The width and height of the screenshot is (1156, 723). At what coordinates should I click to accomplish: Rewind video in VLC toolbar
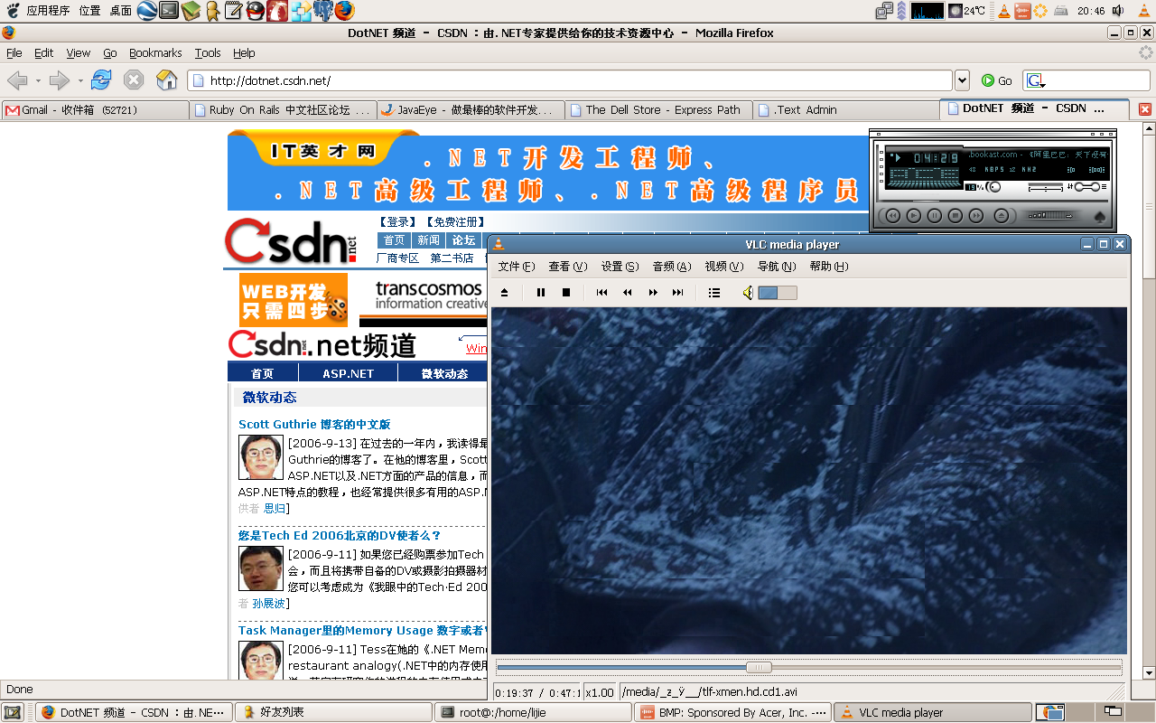click(x=628, y=293)
